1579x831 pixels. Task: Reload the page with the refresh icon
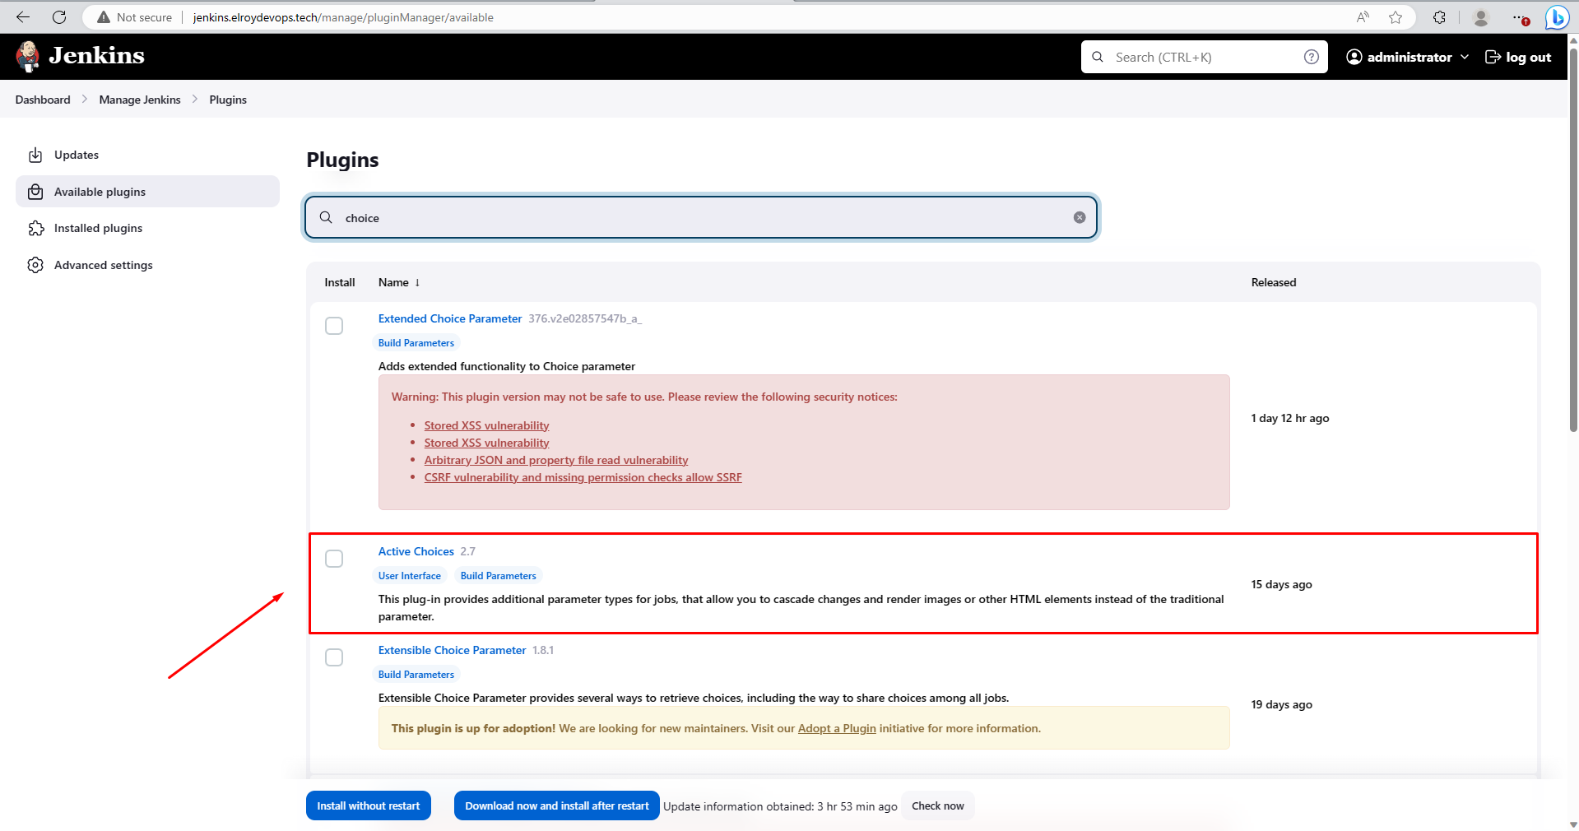point(59,17)
